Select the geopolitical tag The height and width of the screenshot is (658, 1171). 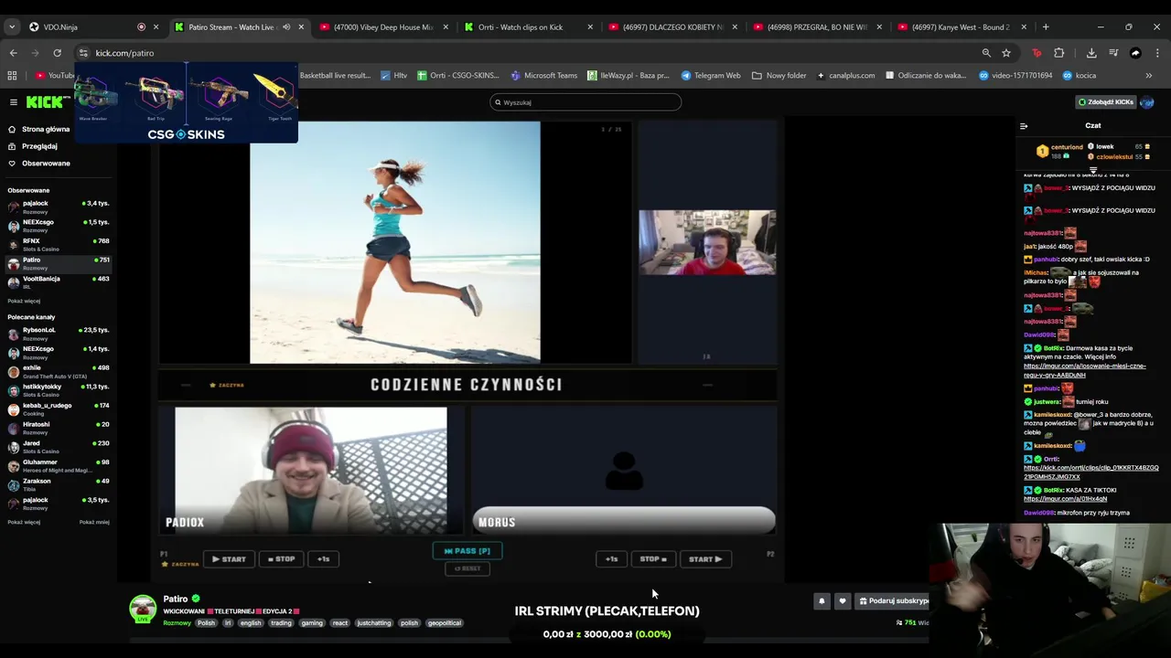point(445,623)
